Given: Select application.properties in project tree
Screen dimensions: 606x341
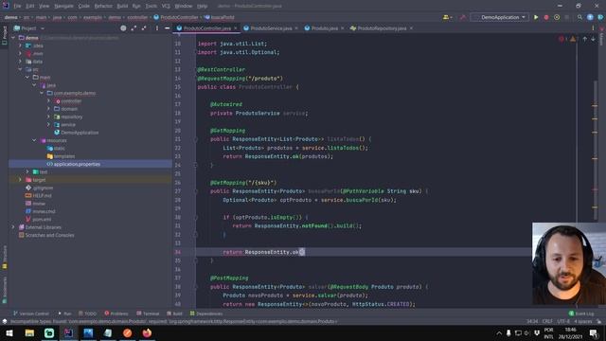Looking at the screenshot, I should pos(77,164).
